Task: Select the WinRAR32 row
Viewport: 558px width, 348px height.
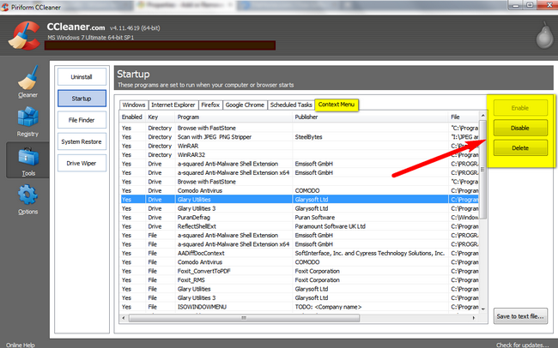Action: tap(300, 155)
